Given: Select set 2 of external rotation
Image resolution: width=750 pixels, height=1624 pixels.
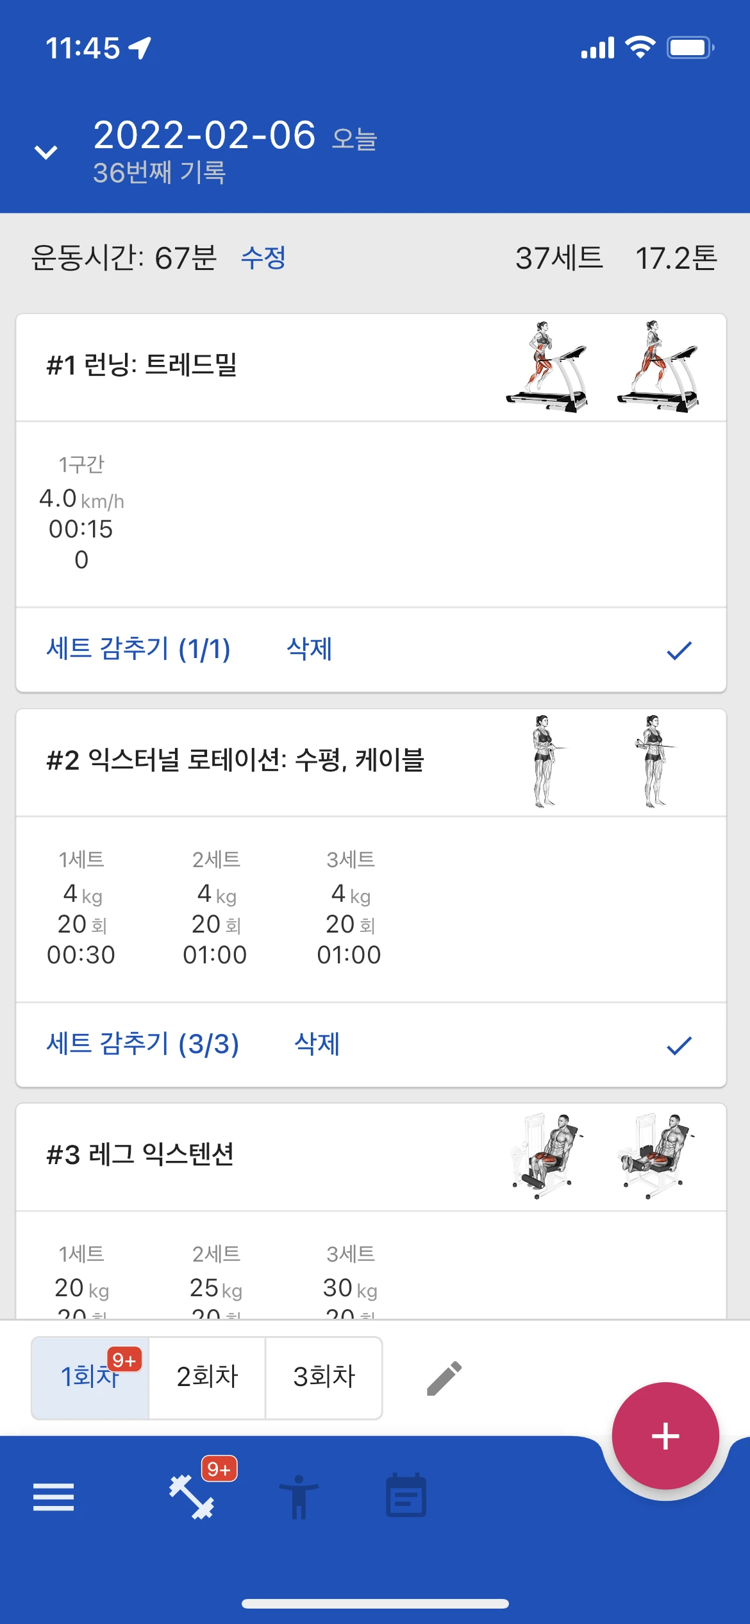Looking at the screenshot, I should pyautogui.click(x=215, y=908).
